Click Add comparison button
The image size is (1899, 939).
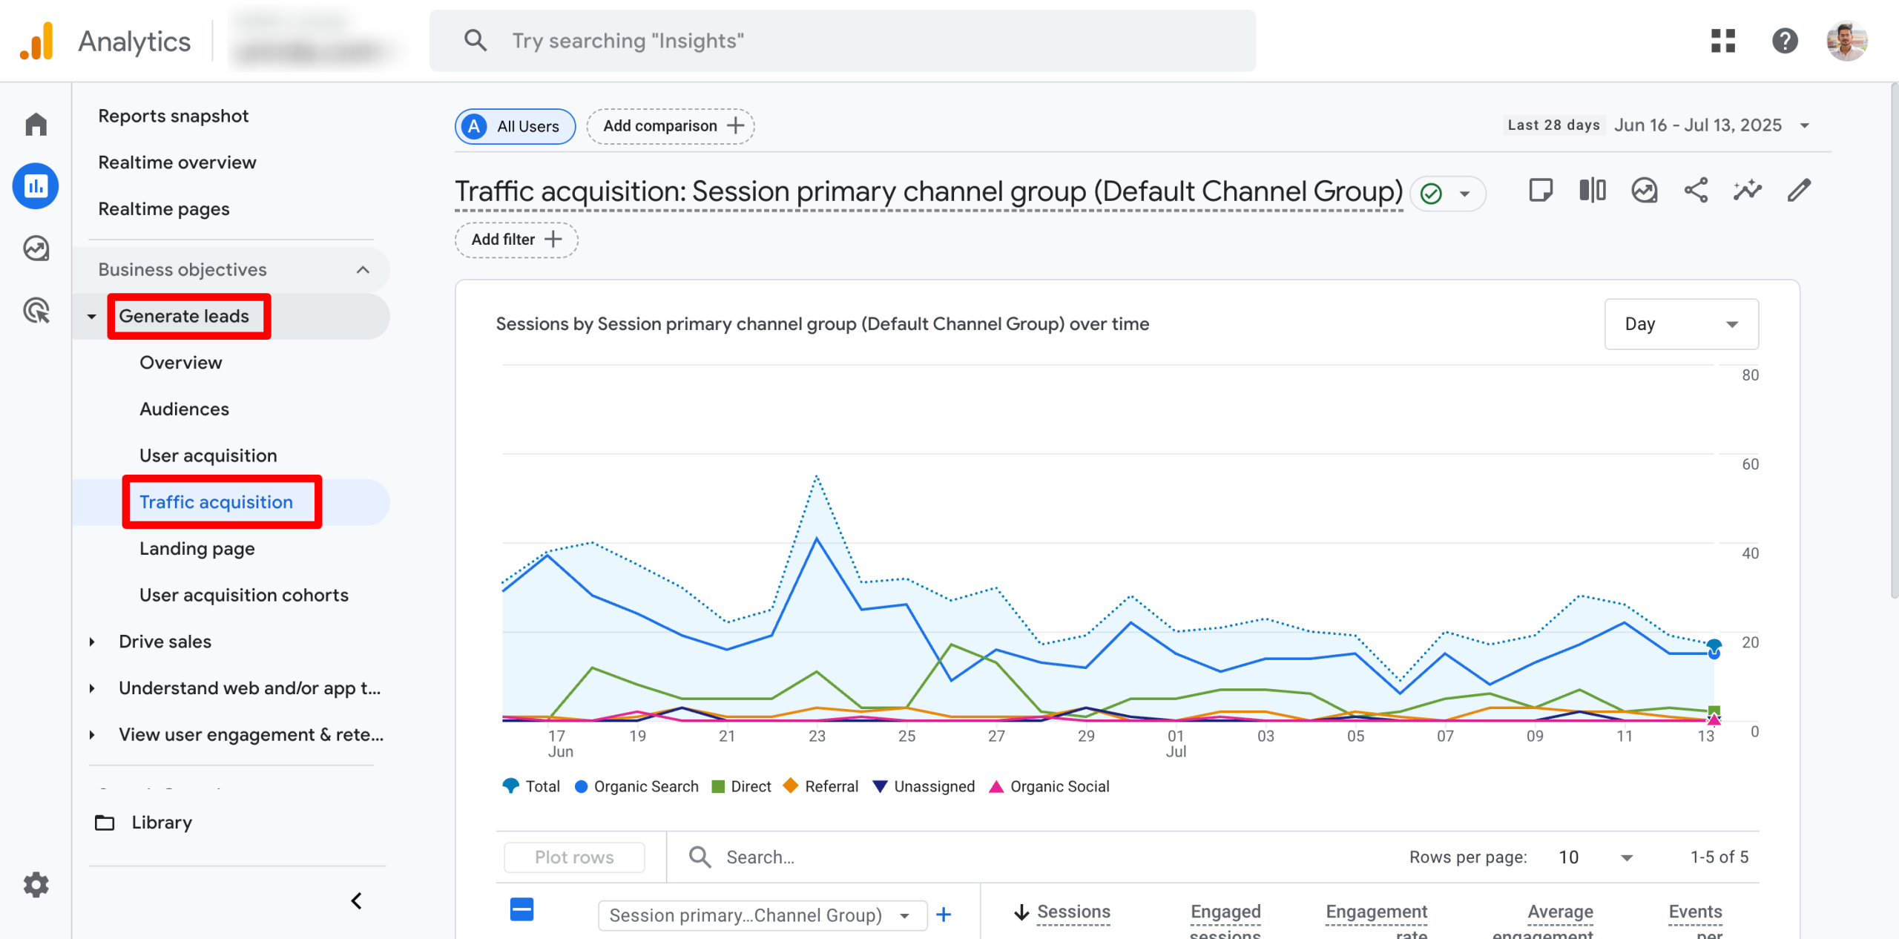671,126
